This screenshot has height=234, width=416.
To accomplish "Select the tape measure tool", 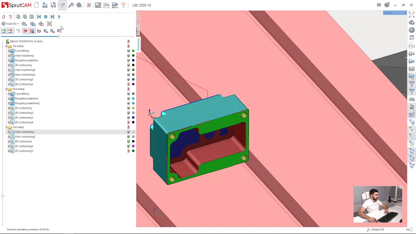I will tap(79, 5).
